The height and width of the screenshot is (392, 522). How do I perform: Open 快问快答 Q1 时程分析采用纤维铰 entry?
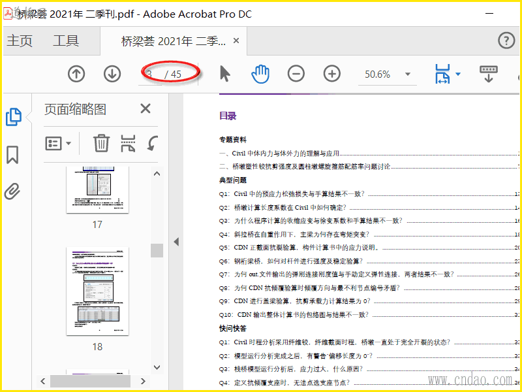tap(369, 342)
